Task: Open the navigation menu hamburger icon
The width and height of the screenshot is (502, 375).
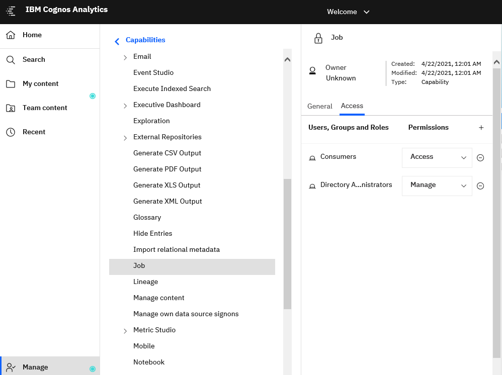Action: coord(11,11)
